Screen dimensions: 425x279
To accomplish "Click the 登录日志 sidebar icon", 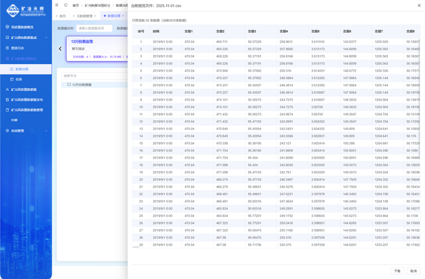I will pos(7,48).
